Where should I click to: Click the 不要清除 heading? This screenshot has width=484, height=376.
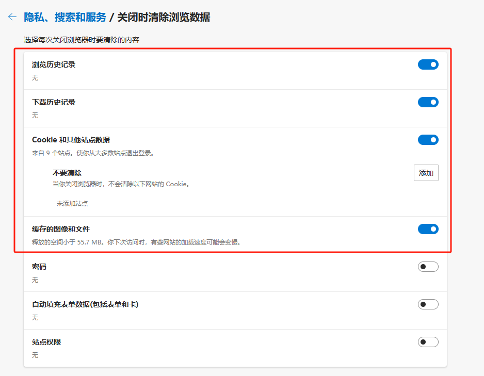67,173
